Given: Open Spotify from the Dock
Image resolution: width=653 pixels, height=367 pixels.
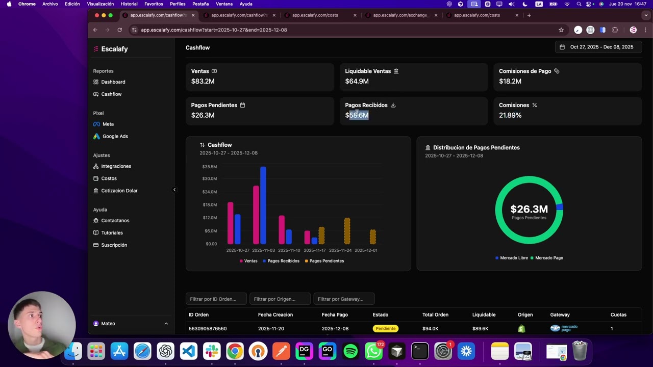Looking at the screenshot, I should pos(350,351).
